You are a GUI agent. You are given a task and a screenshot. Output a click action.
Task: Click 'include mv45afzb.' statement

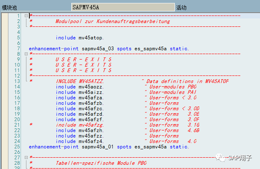pos(80,103)
